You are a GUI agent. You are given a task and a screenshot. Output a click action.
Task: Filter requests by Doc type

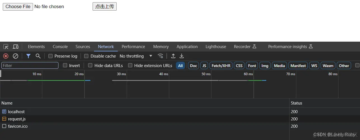194,66
